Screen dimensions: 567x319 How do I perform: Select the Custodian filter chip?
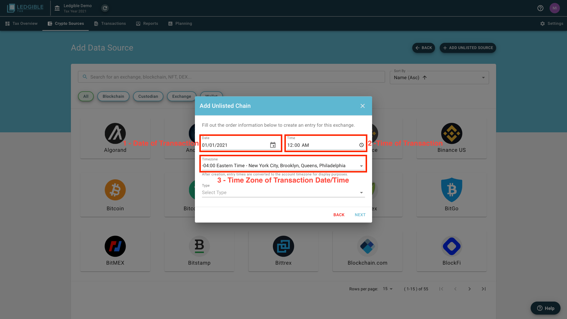coord(148,96)
